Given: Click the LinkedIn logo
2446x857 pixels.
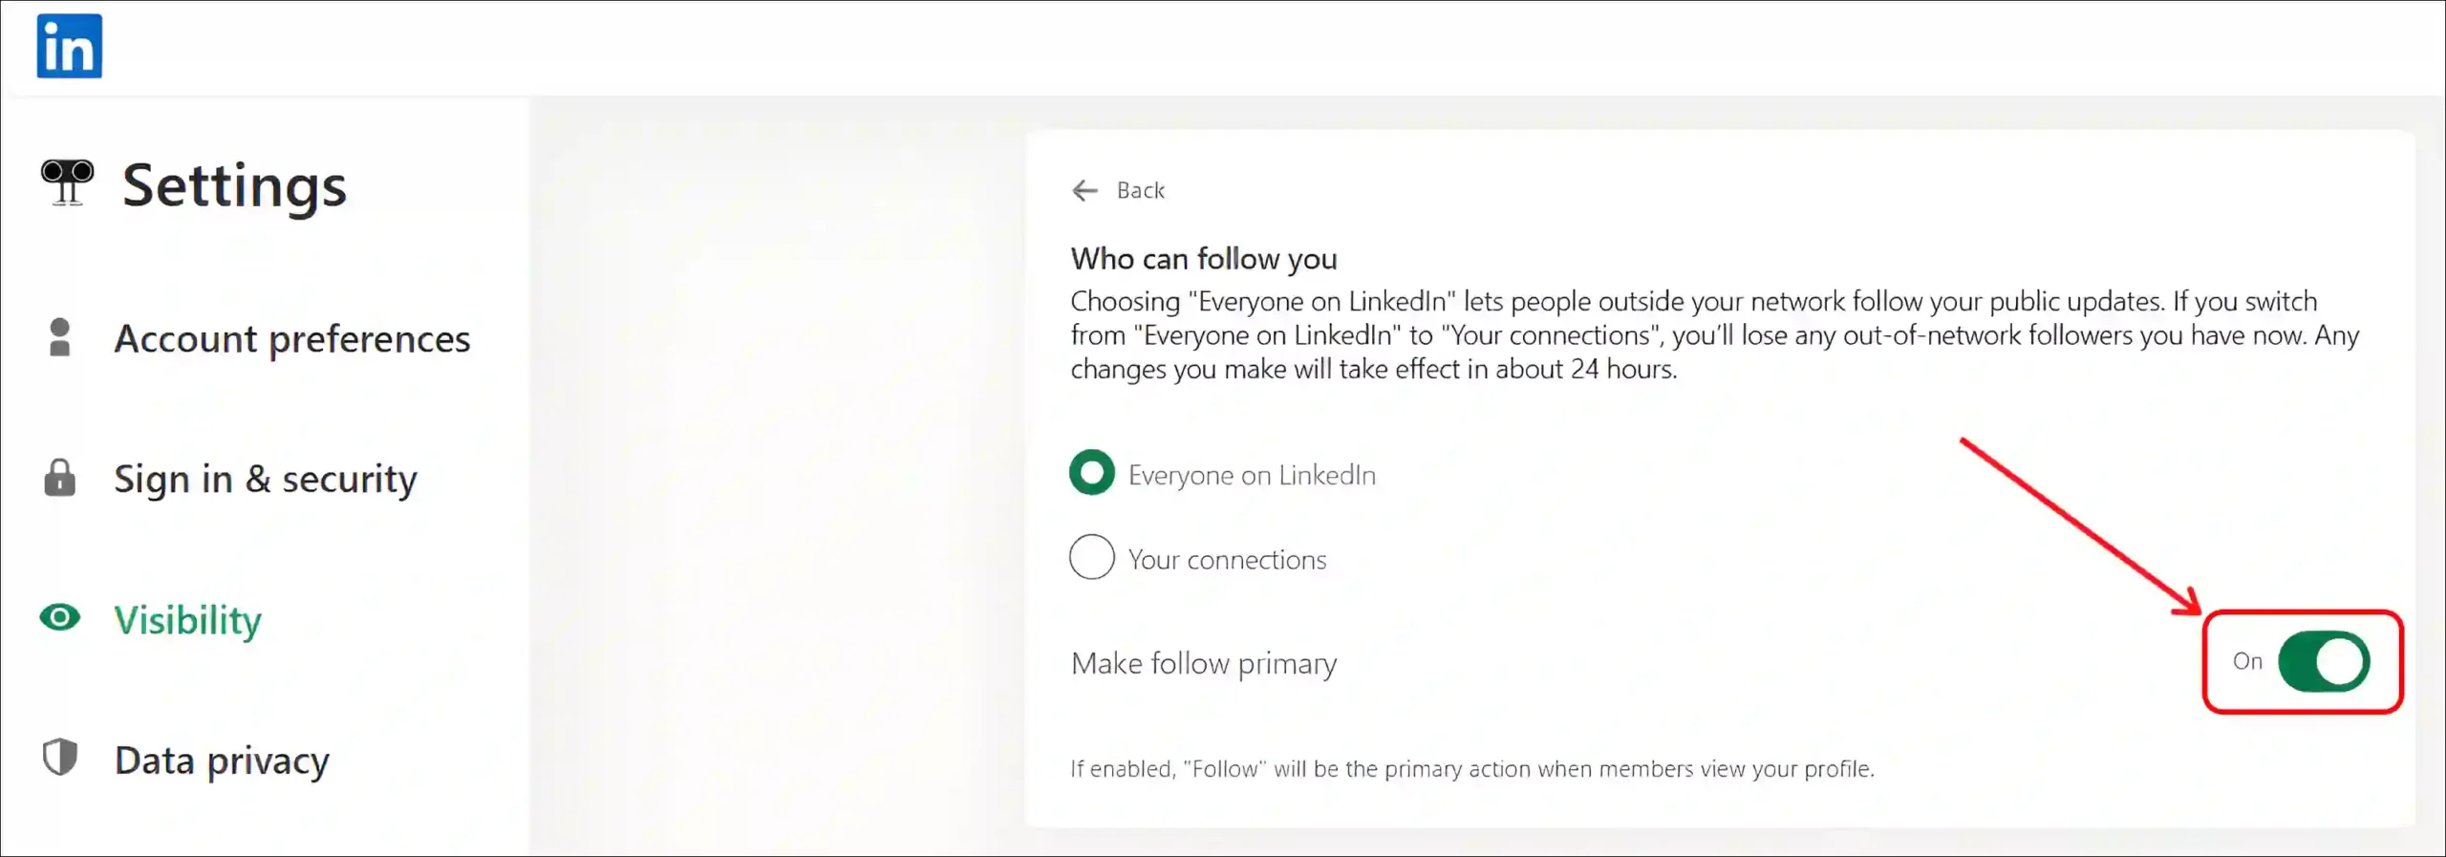Looking at the screenshot, I should click(x=69, y=46).
